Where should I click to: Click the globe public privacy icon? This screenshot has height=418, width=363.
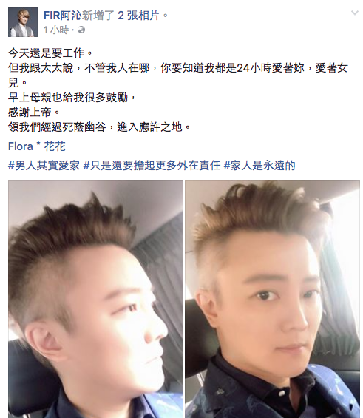point(81,30)
